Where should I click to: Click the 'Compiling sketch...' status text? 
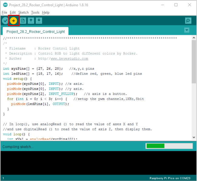[18, 147]
